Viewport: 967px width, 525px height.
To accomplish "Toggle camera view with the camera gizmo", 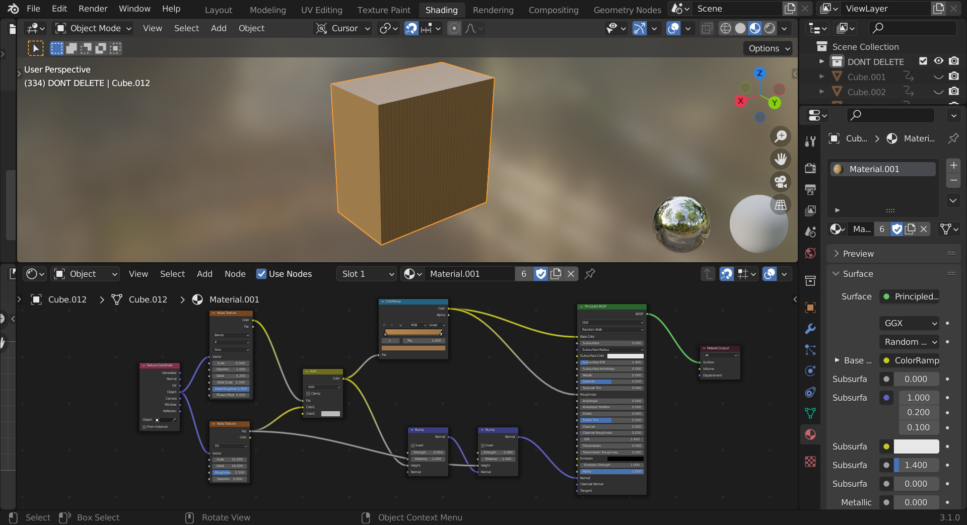I will (x=781, y=182).
